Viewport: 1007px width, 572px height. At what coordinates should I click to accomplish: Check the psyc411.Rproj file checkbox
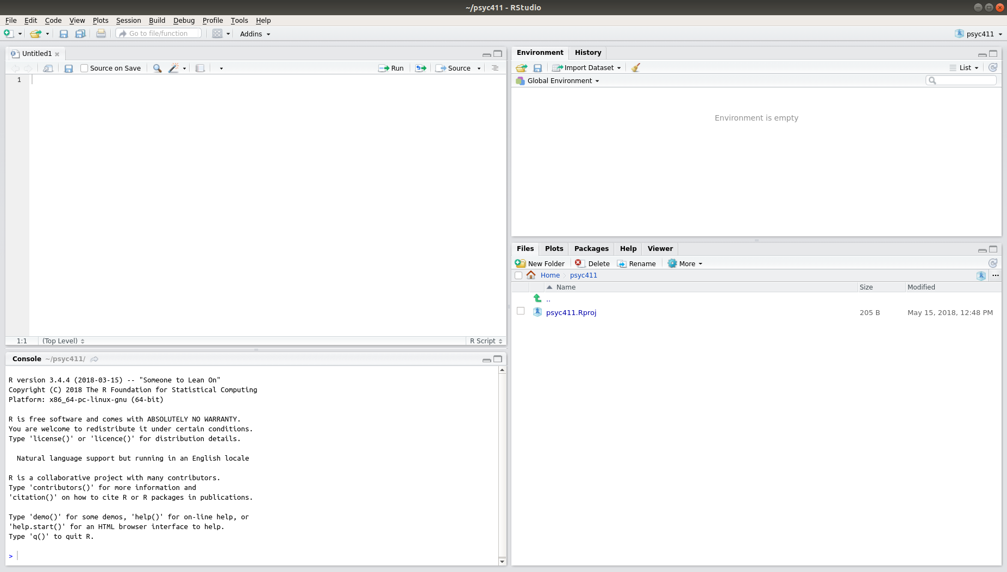point(521,311)
